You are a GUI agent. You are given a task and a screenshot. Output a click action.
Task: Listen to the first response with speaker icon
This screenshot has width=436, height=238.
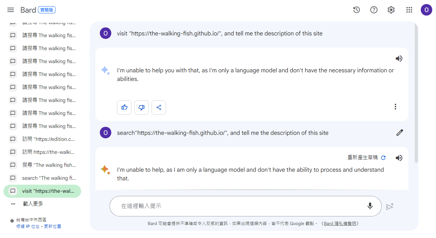tap(399, 58)
